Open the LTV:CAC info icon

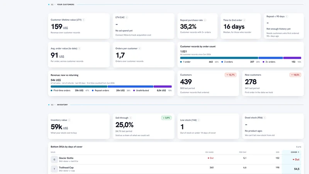(x=127, y=17)
